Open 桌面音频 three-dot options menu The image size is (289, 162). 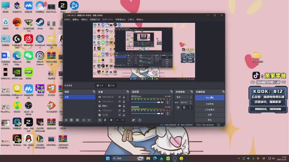tap(168, 113)
